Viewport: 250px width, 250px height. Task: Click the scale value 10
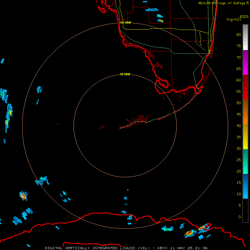(x=239, y=194)
